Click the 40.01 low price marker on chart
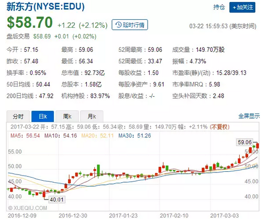 [57, 200]
